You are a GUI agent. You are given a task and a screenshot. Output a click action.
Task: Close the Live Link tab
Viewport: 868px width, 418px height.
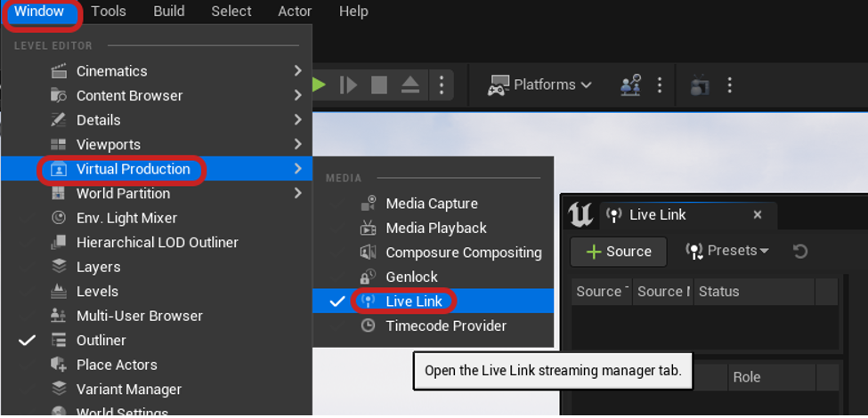(x=758, y=214)
